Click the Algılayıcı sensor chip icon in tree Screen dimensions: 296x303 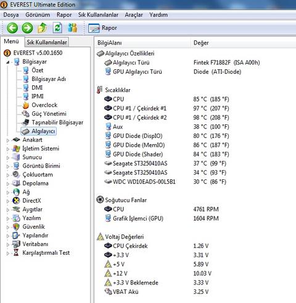coord(26,131)
